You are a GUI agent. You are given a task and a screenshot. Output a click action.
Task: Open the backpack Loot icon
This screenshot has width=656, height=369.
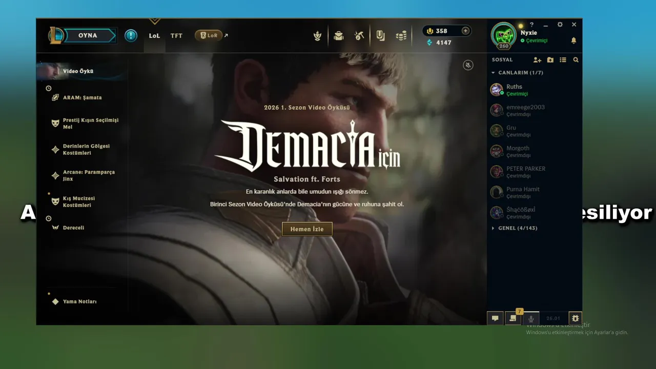tap(338, 35)
